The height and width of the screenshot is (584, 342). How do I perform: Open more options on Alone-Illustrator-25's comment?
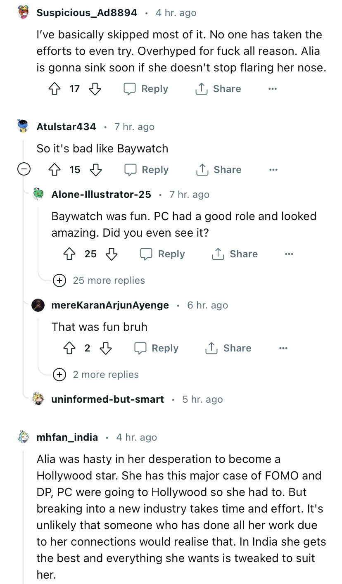click(x=289, y=254)
